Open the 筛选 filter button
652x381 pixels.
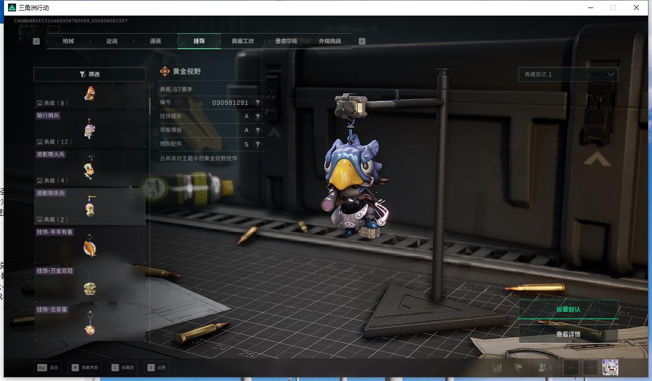90,74
